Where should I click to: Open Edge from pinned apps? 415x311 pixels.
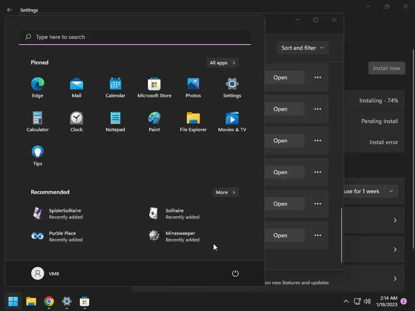pos(38,88)
